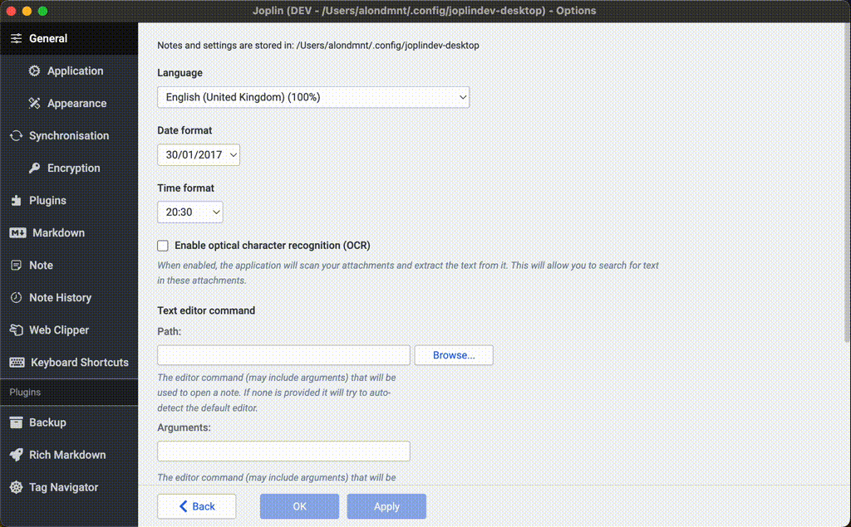This screenshot has height=527, width=851.
Task: Open Keyboard Shortcuts settings
Action: click(x=69, y=362)
